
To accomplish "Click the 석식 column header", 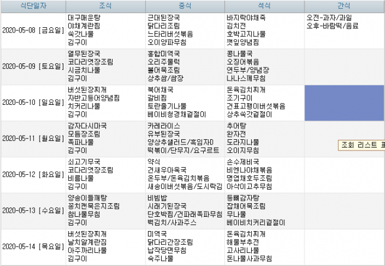I will pos(264,6).
